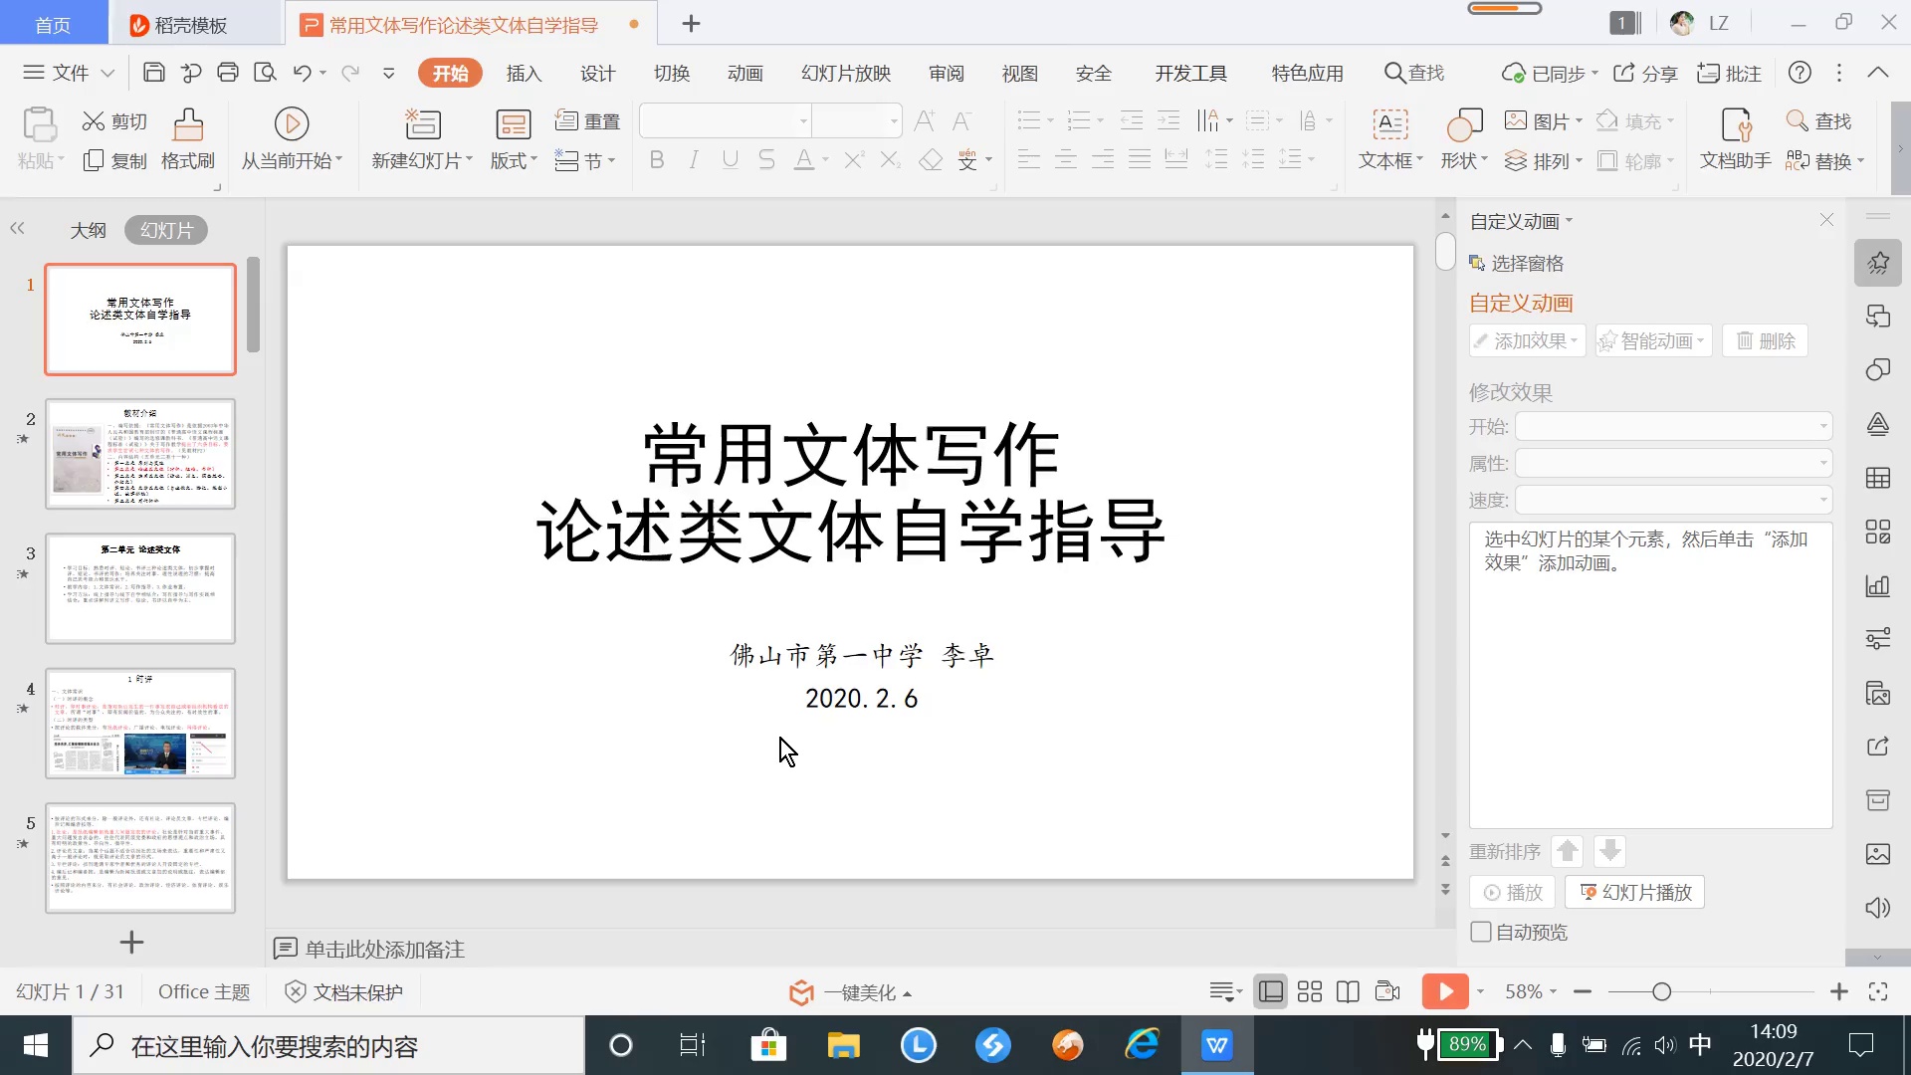The image size is (1911, 1075).
Task: Click the One-click Beautify (一键美化) button
Action: tap(850, 991)
